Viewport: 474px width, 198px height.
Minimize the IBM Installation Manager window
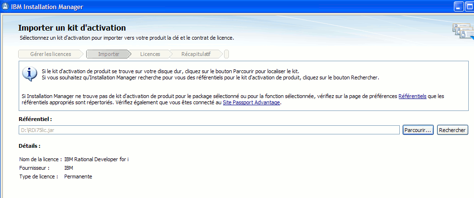tap(459, 7)
